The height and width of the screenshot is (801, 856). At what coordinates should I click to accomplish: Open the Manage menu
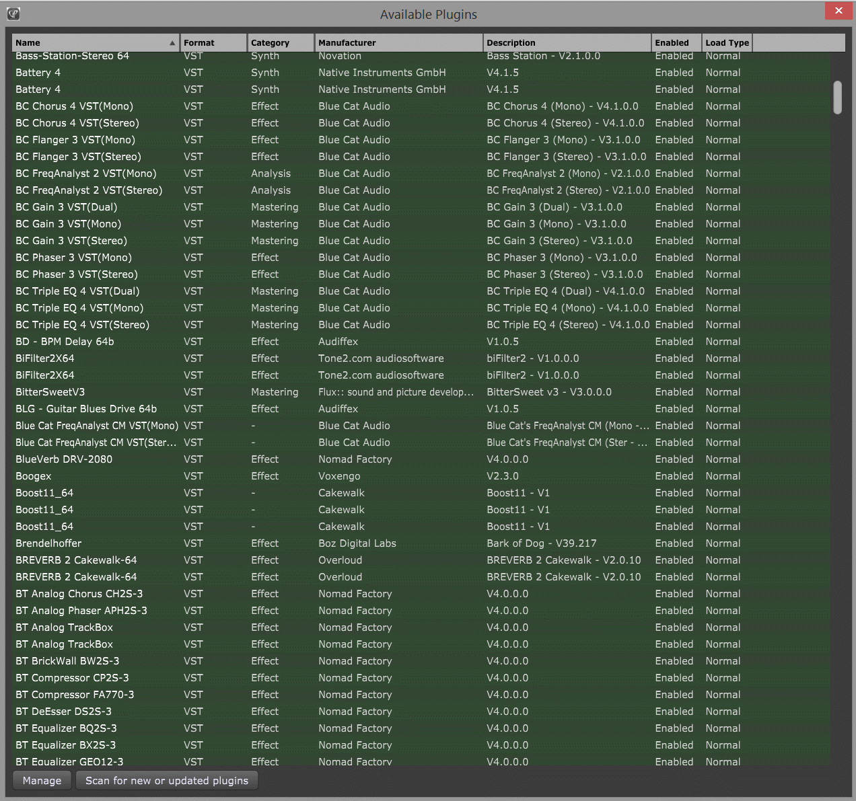click(41, 780)
